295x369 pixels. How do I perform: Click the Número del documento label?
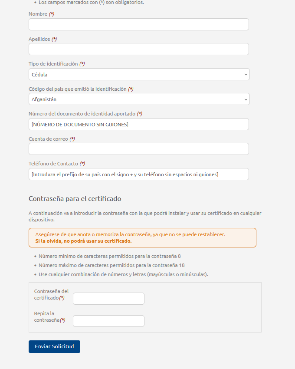coord(82,114)
